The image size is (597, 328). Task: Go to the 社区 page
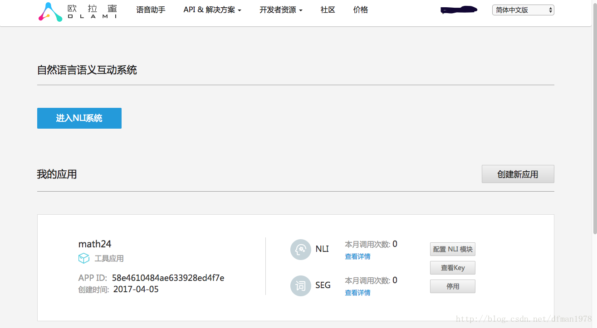(328, 10)
